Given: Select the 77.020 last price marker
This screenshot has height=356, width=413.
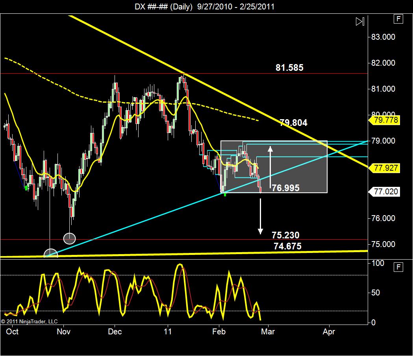Looking at the screenshot, I should click(384, 192).
